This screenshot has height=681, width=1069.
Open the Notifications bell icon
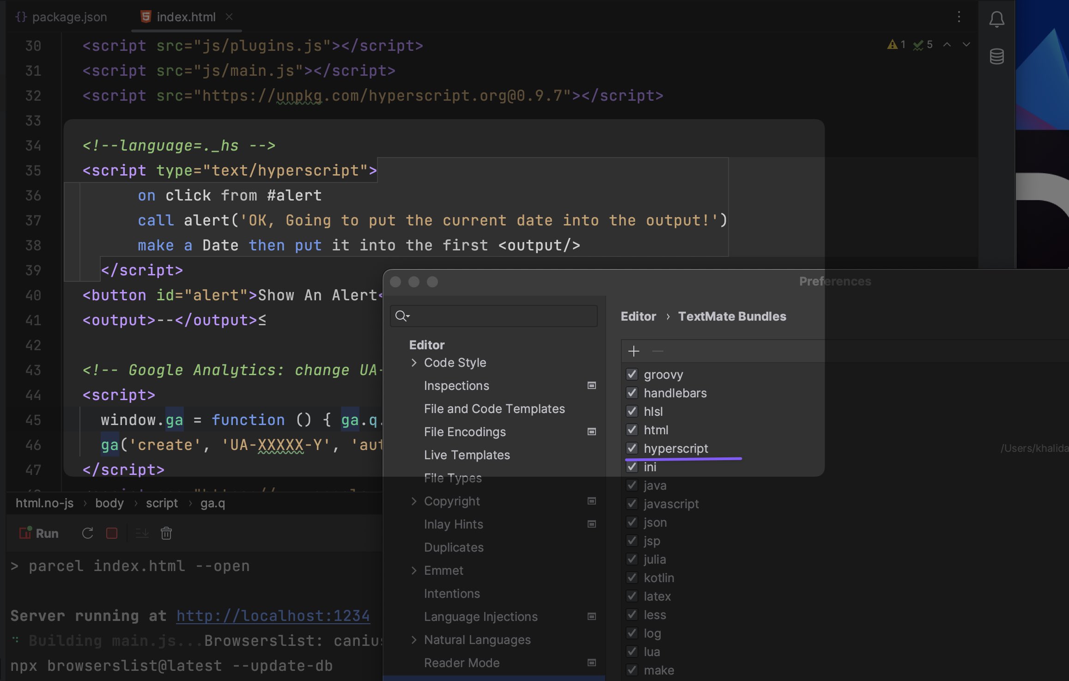tap(996, 19)
